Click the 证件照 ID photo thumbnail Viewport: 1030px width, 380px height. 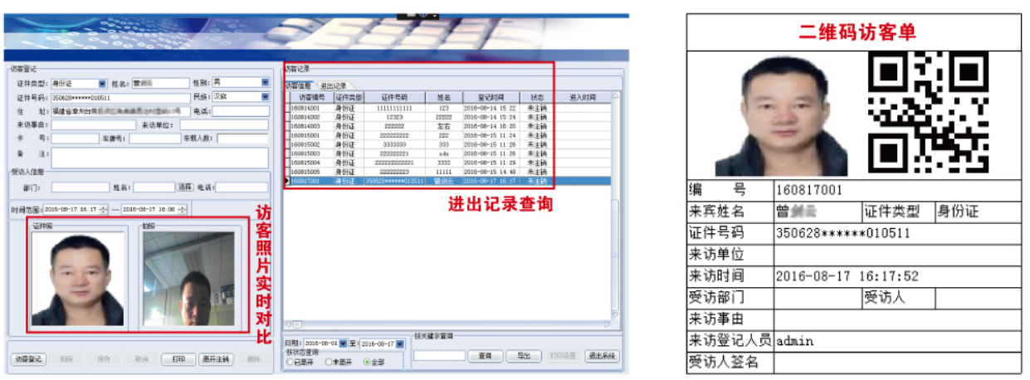(x=77, y=280)
